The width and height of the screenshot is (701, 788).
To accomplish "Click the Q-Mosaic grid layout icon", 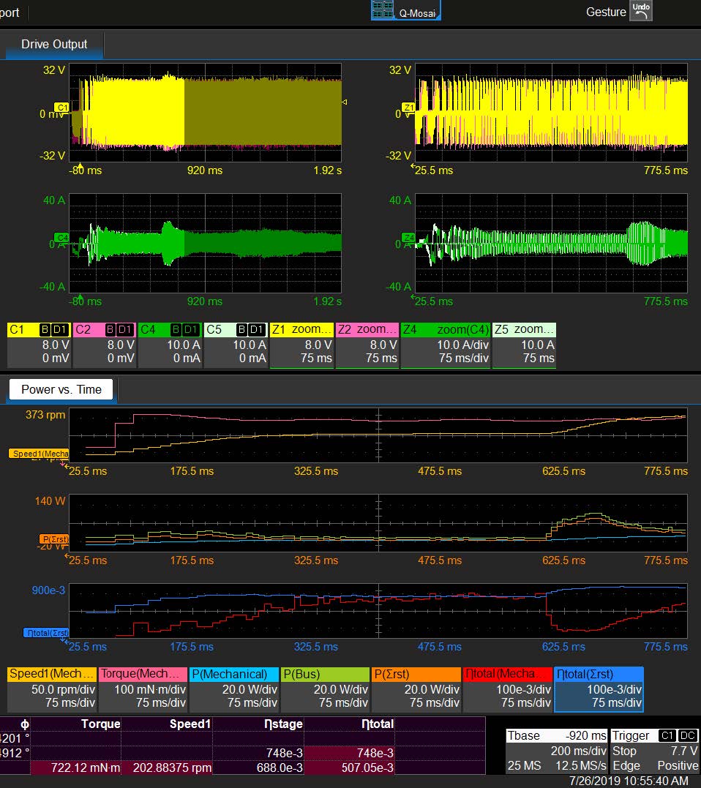I will coord(382,10).
